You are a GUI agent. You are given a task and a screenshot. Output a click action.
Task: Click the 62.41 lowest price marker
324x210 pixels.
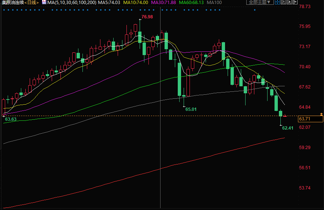pyautogui.click(x=288, y=128)
